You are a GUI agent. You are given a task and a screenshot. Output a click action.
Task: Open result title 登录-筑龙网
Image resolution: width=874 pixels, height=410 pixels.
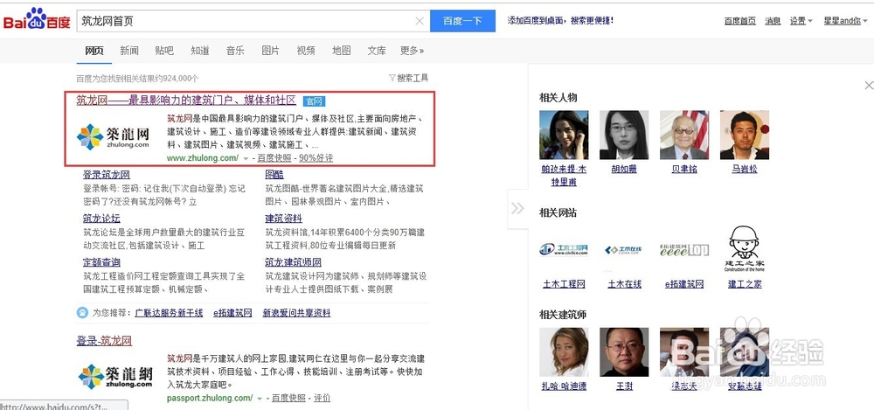104,341
